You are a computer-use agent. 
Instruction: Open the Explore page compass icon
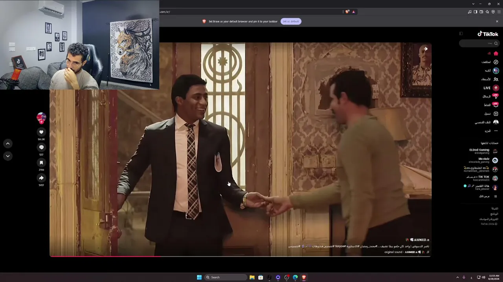(496, 62)
